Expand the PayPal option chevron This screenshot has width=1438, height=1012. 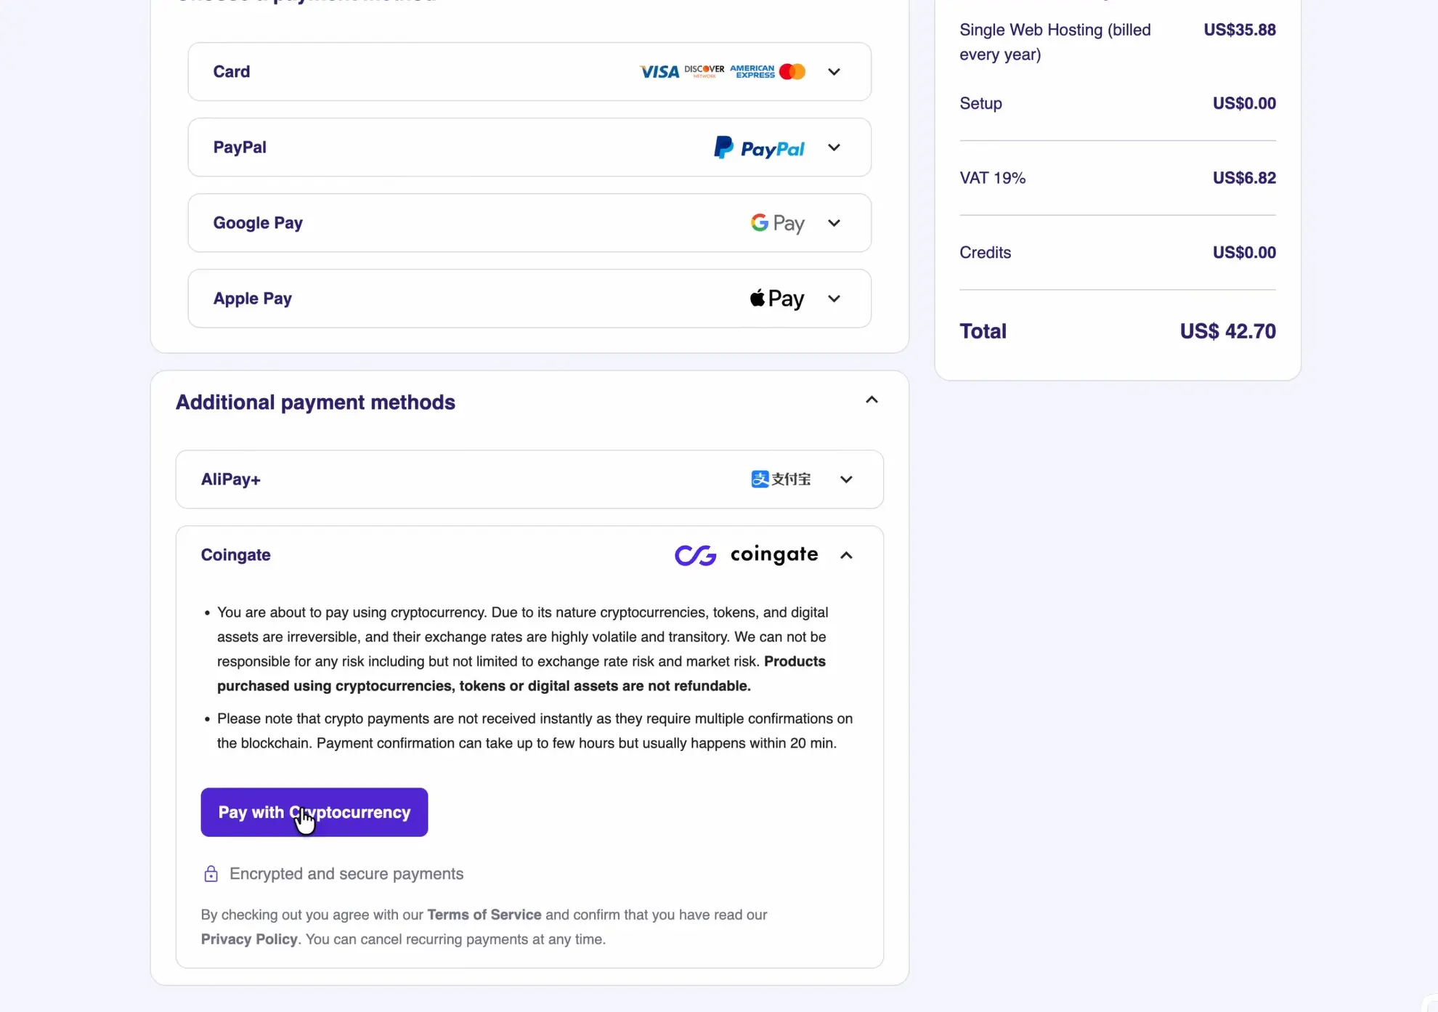click(834, 147)
